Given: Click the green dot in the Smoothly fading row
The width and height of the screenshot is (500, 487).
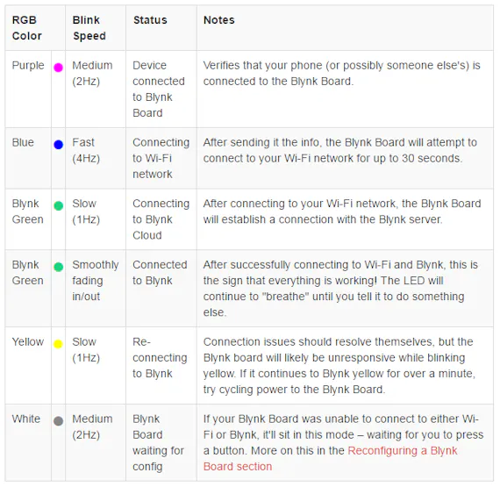Looking at the screenshot, I should [59, 267].
